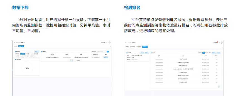Select the radio button in the device row
Viewport: 238px width, 107px height.
coord(43,58)
